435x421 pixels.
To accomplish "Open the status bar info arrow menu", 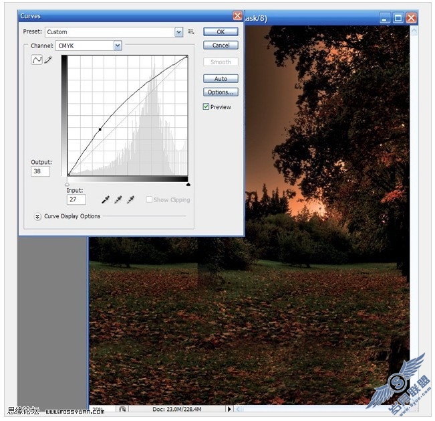I will click(229, 409).
